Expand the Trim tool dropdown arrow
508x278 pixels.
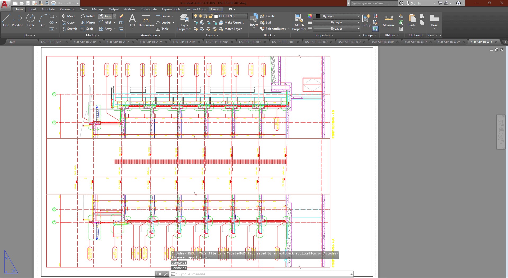click(114, 16)
